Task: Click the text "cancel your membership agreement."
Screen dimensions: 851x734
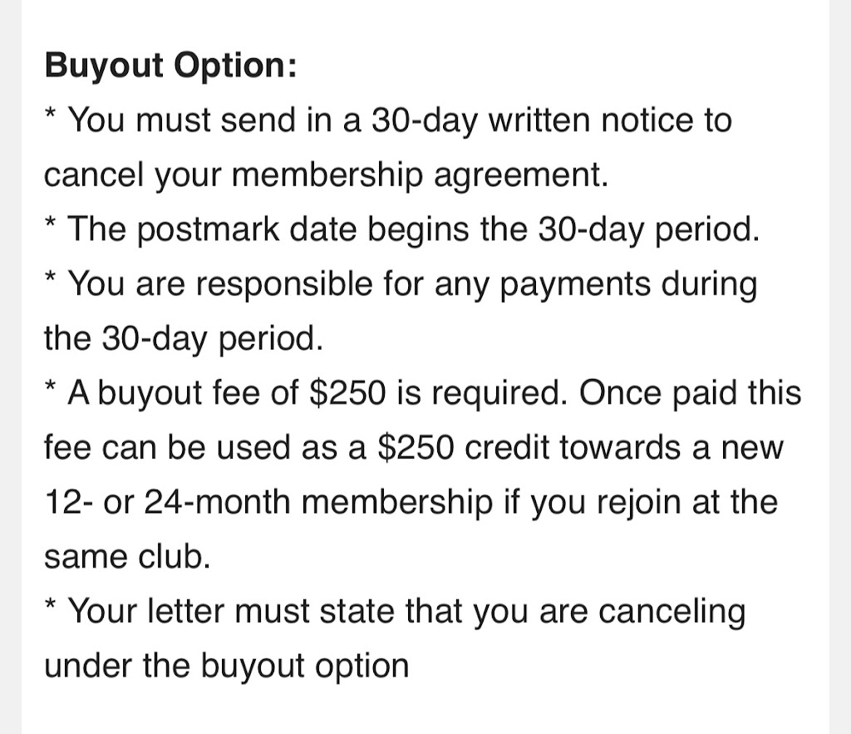Action: click(326, 175)
